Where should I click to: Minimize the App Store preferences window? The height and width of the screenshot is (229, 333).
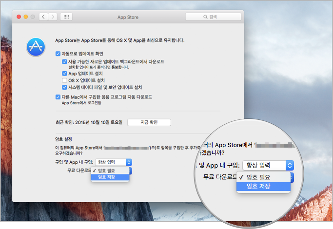click(x=26, y=17)
